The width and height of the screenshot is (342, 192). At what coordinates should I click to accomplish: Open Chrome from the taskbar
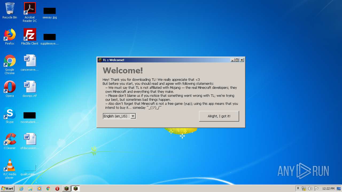(x=48, y=189)
